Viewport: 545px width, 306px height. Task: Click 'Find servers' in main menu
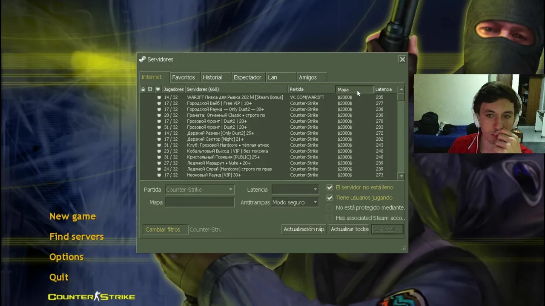[77, 237]
